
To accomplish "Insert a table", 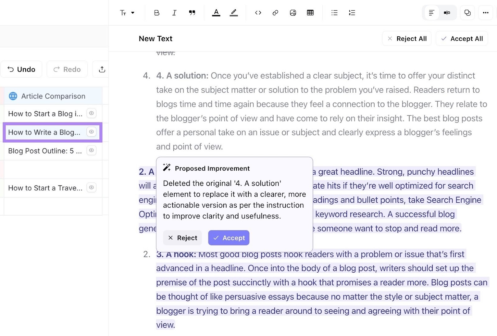I will point(310,12).
